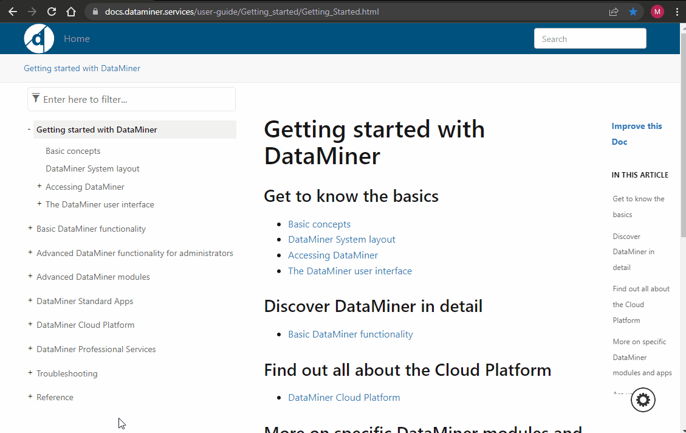Focus the Search box in header

(x=590, y=38)
